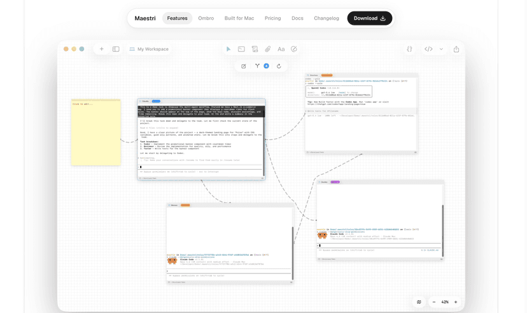Click the blue 4 badge
This screenshot has width=527, height=313.
pos(266,66)
